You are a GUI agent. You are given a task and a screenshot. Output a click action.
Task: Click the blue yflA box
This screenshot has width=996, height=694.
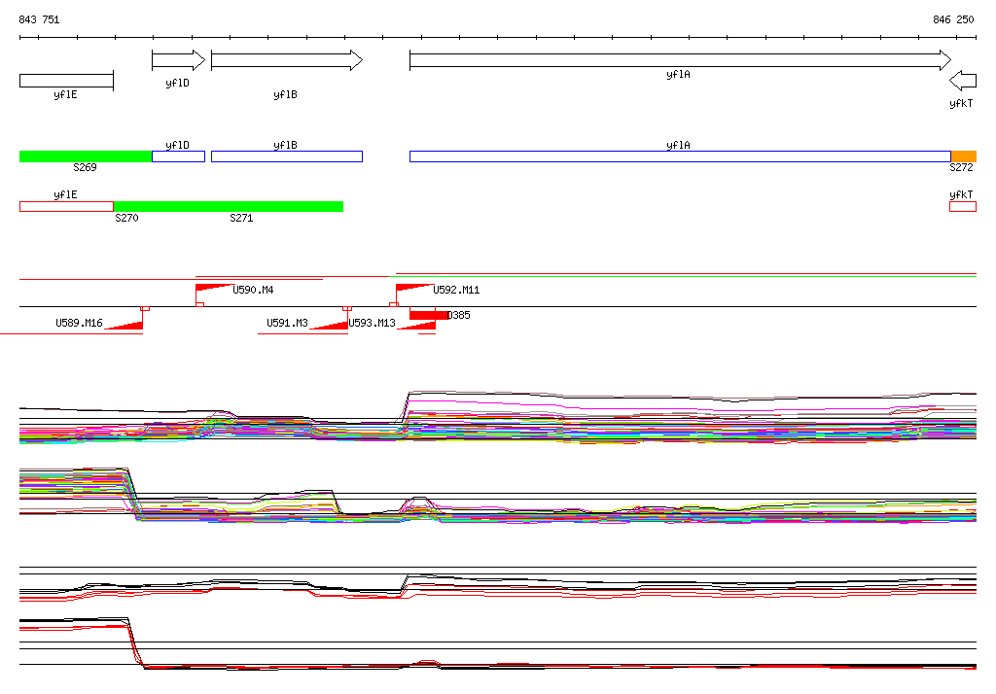(680, 156)
